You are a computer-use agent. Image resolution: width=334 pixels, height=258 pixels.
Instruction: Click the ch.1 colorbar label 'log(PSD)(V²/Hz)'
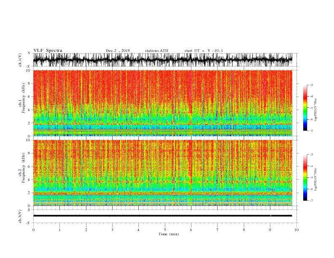coord(315,110)
